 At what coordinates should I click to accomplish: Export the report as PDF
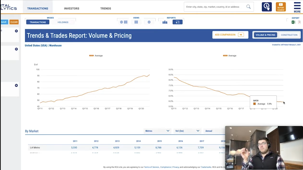(x=299, y=22)
